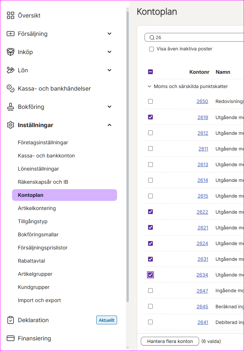244x351 pixels.
Task: Collapse the Inställningar menu chevron
Action: (x=109, y=125)
